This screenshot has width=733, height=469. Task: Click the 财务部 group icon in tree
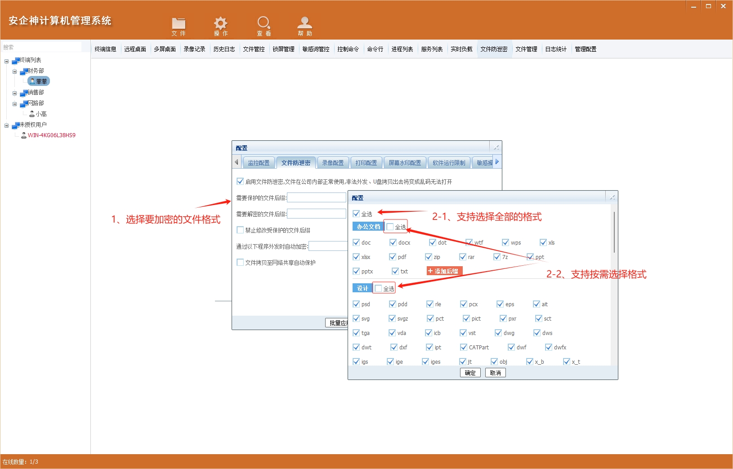(x=24, y=71)
